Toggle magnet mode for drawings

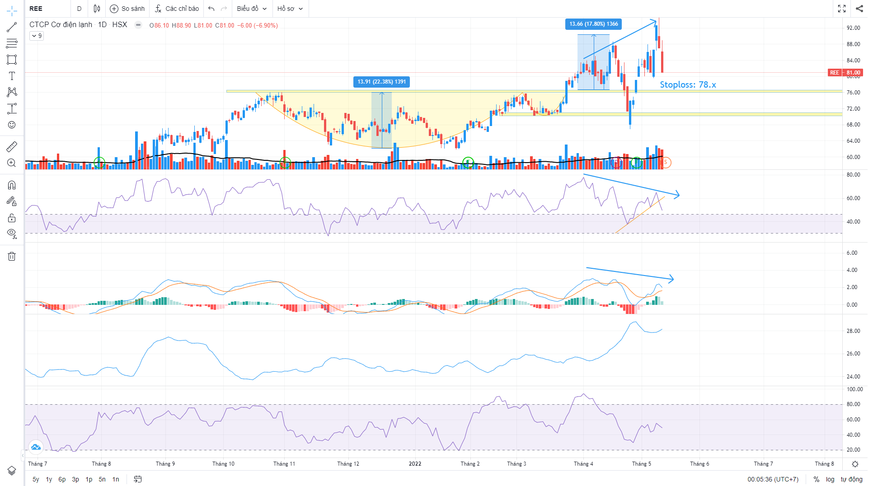12,185
